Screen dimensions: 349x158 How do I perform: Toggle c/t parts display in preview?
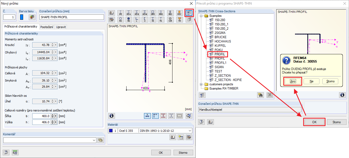[171, 116]
